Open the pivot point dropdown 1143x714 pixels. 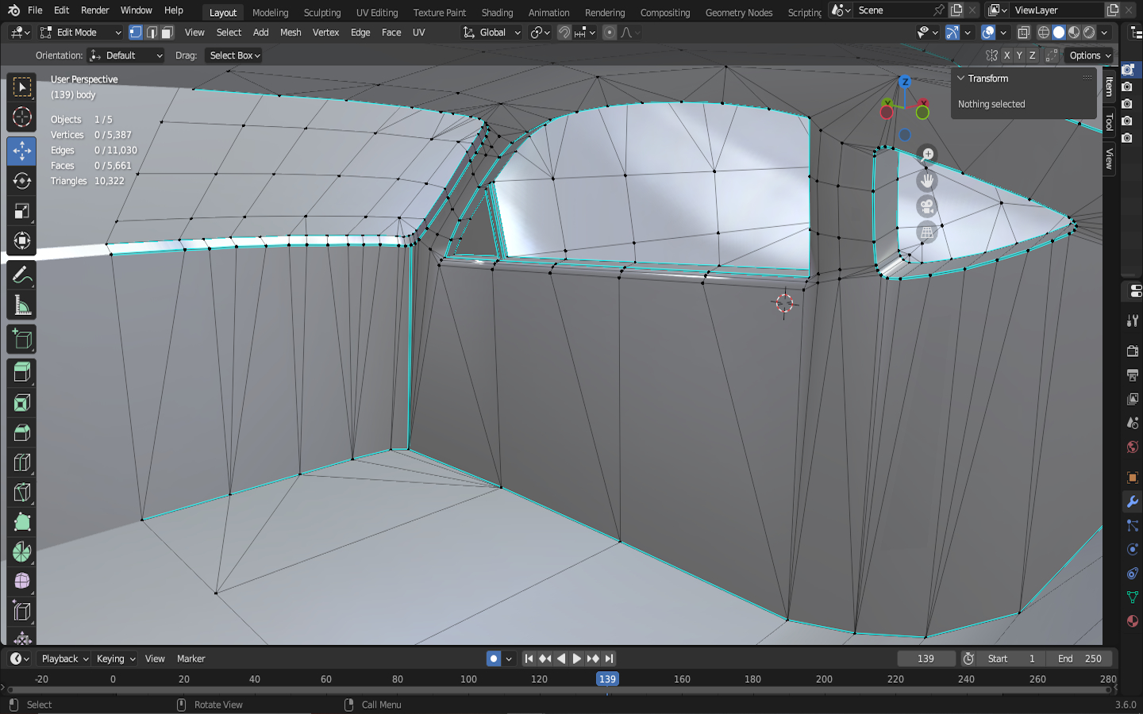pos(541,33)
